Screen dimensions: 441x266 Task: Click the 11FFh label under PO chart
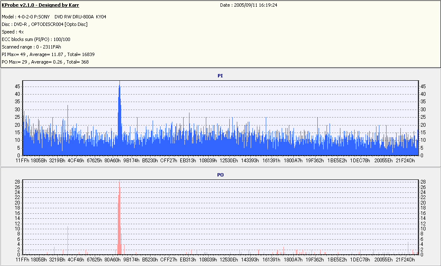pos(23,260)
